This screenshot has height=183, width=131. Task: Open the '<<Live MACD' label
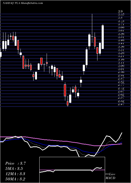pyautogui.click(x=110, y=176)
